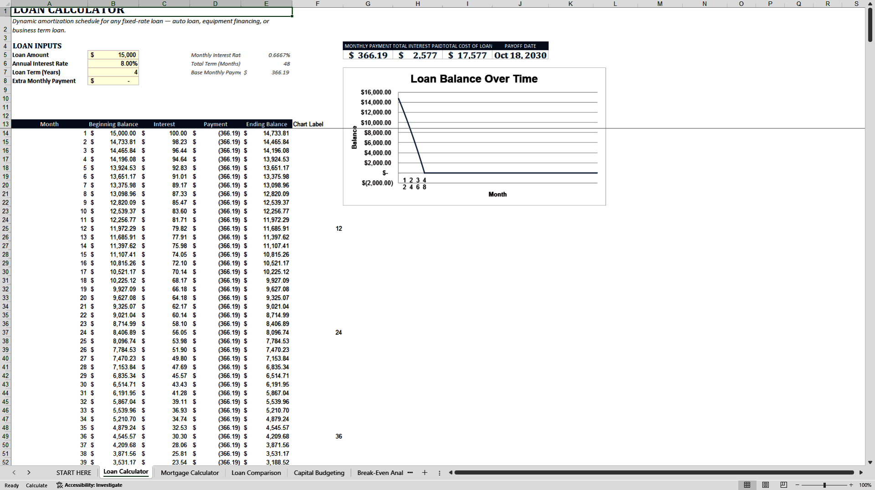Open Accessibility: Investigate status
This screenshot has height=490, width=875.
[x=89, y=485]
